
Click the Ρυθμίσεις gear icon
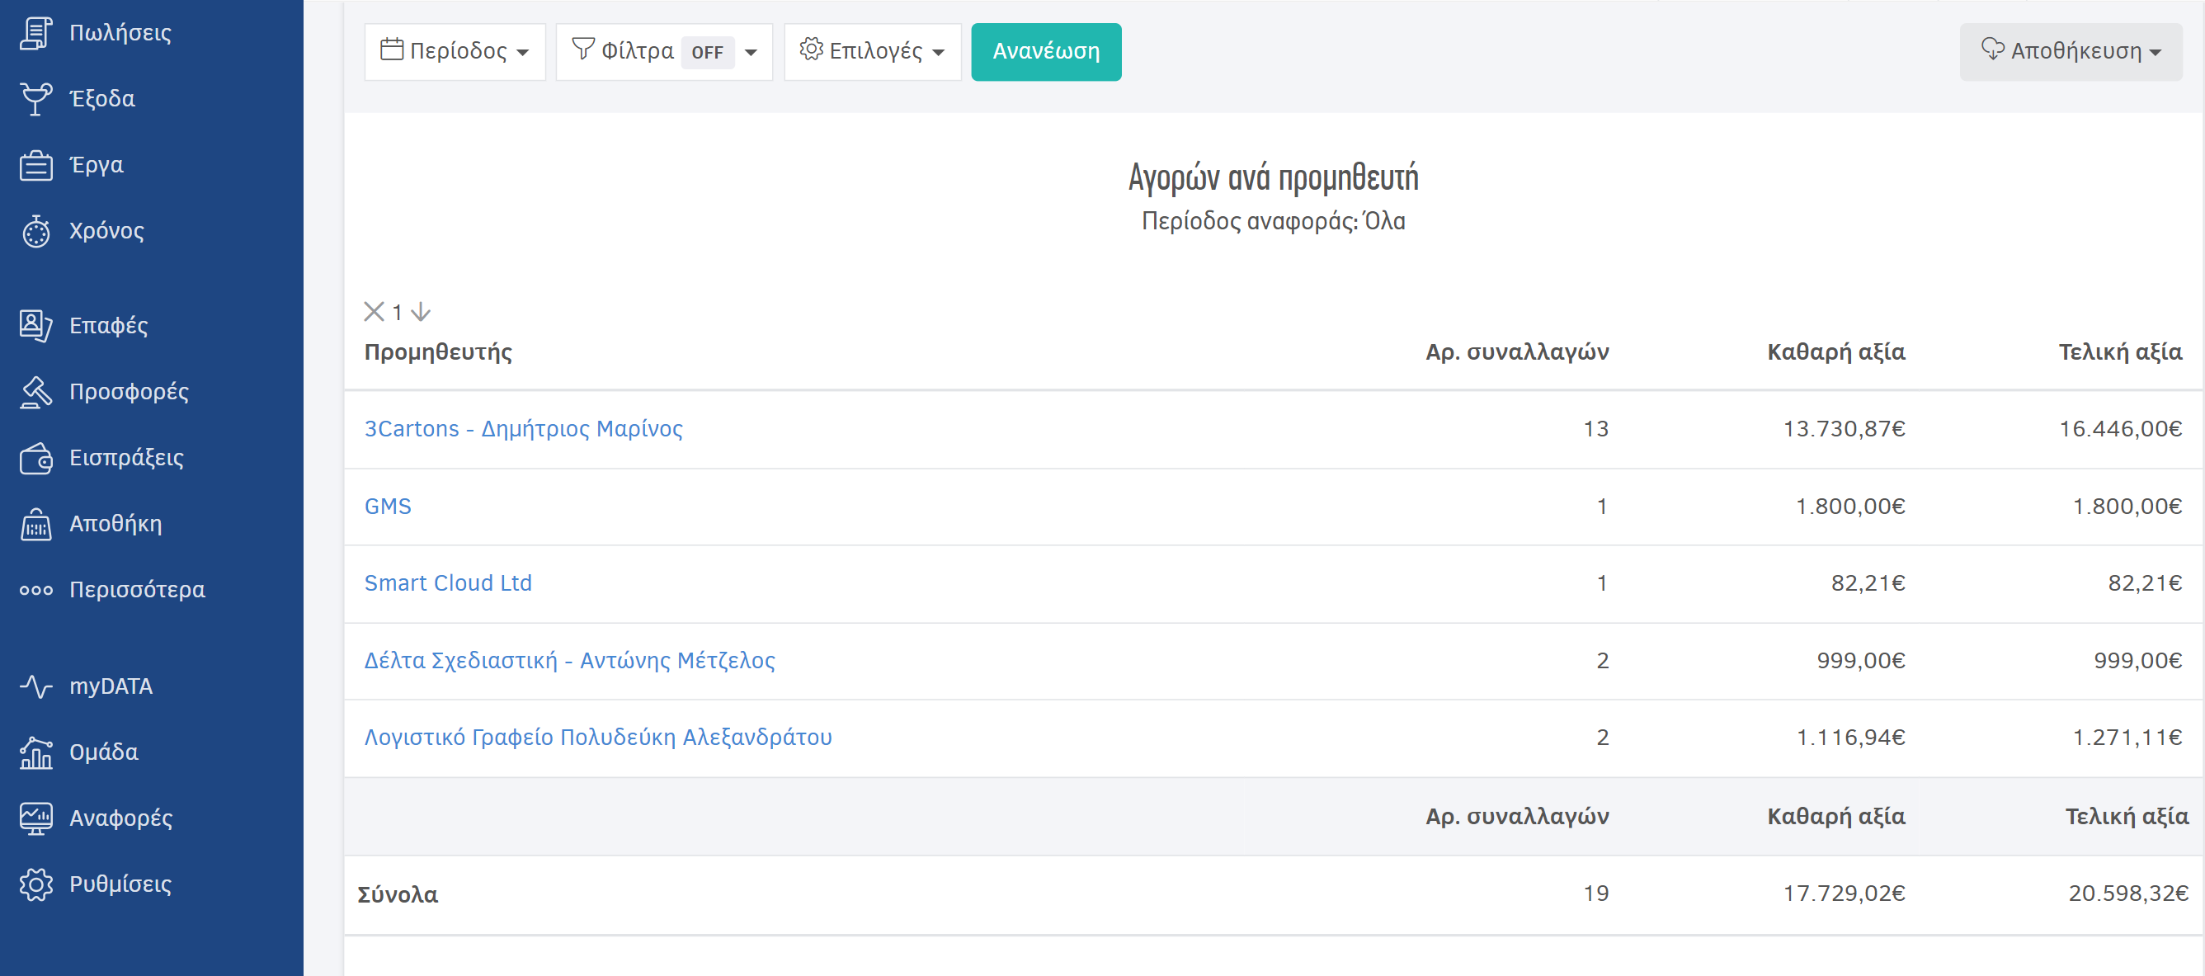point(36,884)
